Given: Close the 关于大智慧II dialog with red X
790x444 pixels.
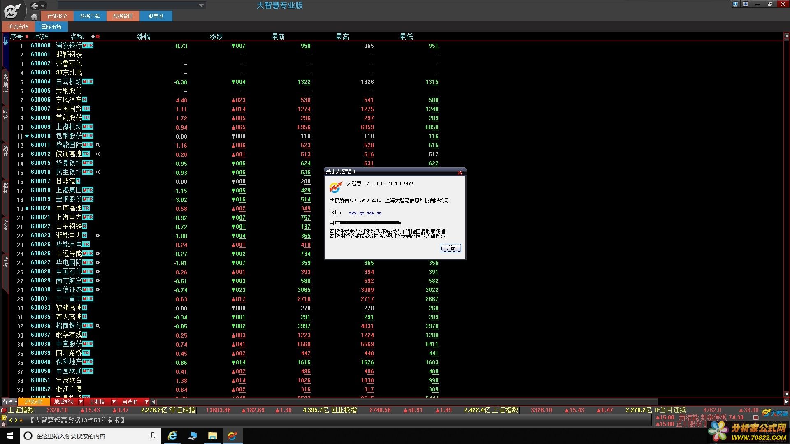Looking at the screenshot, I should click(x=460, y=172).
